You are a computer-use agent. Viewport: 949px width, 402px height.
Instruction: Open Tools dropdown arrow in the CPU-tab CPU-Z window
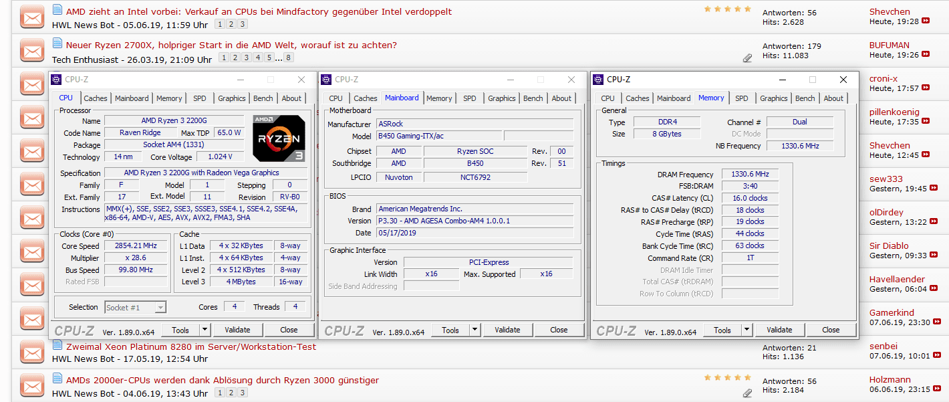tap(205, 330)
